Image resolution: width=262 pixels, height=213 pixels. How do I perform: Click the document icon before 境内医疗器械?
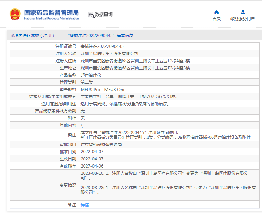pyautogui.click(x=12, y=35)
